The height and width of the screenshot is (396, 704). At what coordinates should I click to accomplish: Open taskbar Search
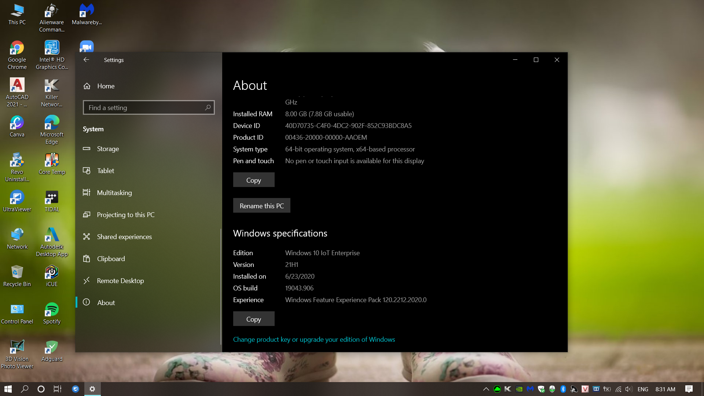click(x=25, y=389)
